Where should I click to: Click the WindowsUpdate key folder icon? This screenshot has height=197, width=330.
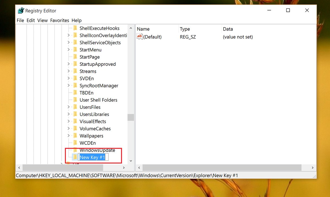point(75,150)
